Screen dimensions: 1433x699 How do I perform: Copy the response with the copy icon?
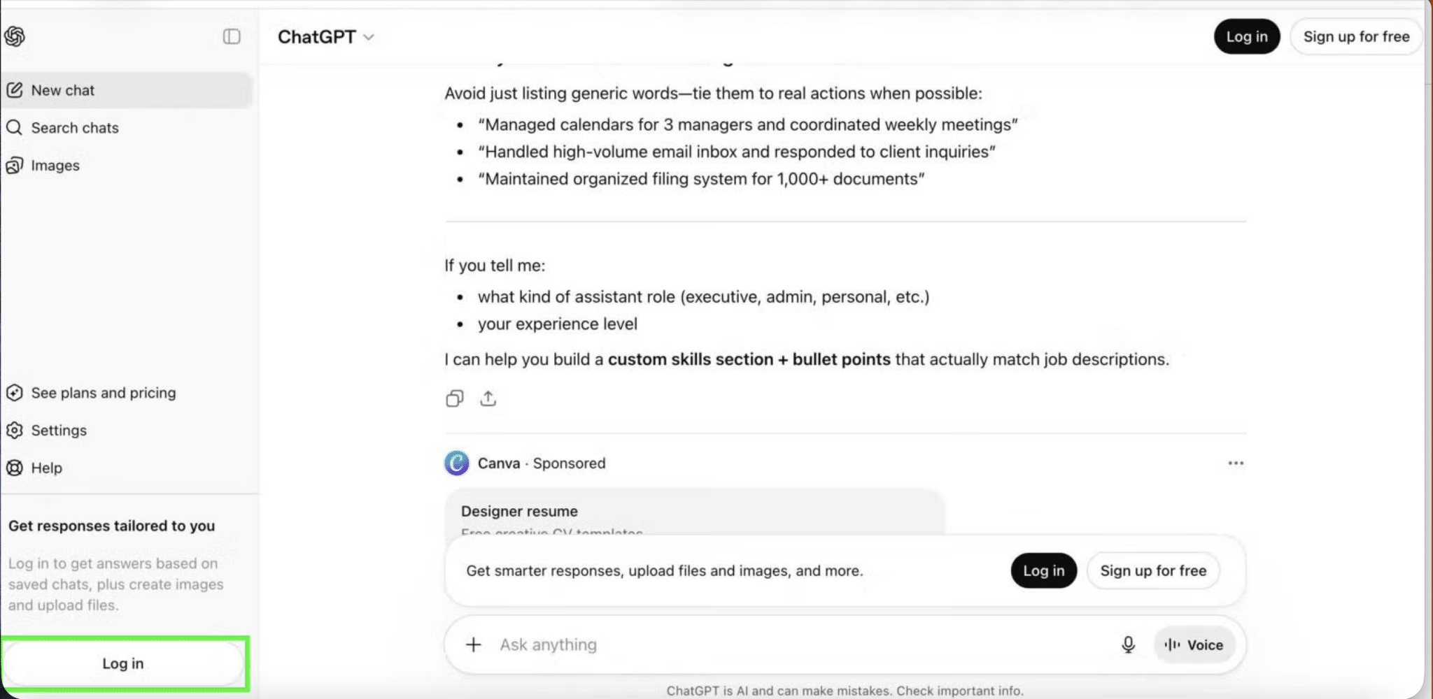tap(455, 398)
